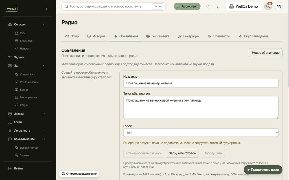This screenshot has width=289, height=180.
Task: Expand the Лояльность section chevron
Action: click(44, 130)
